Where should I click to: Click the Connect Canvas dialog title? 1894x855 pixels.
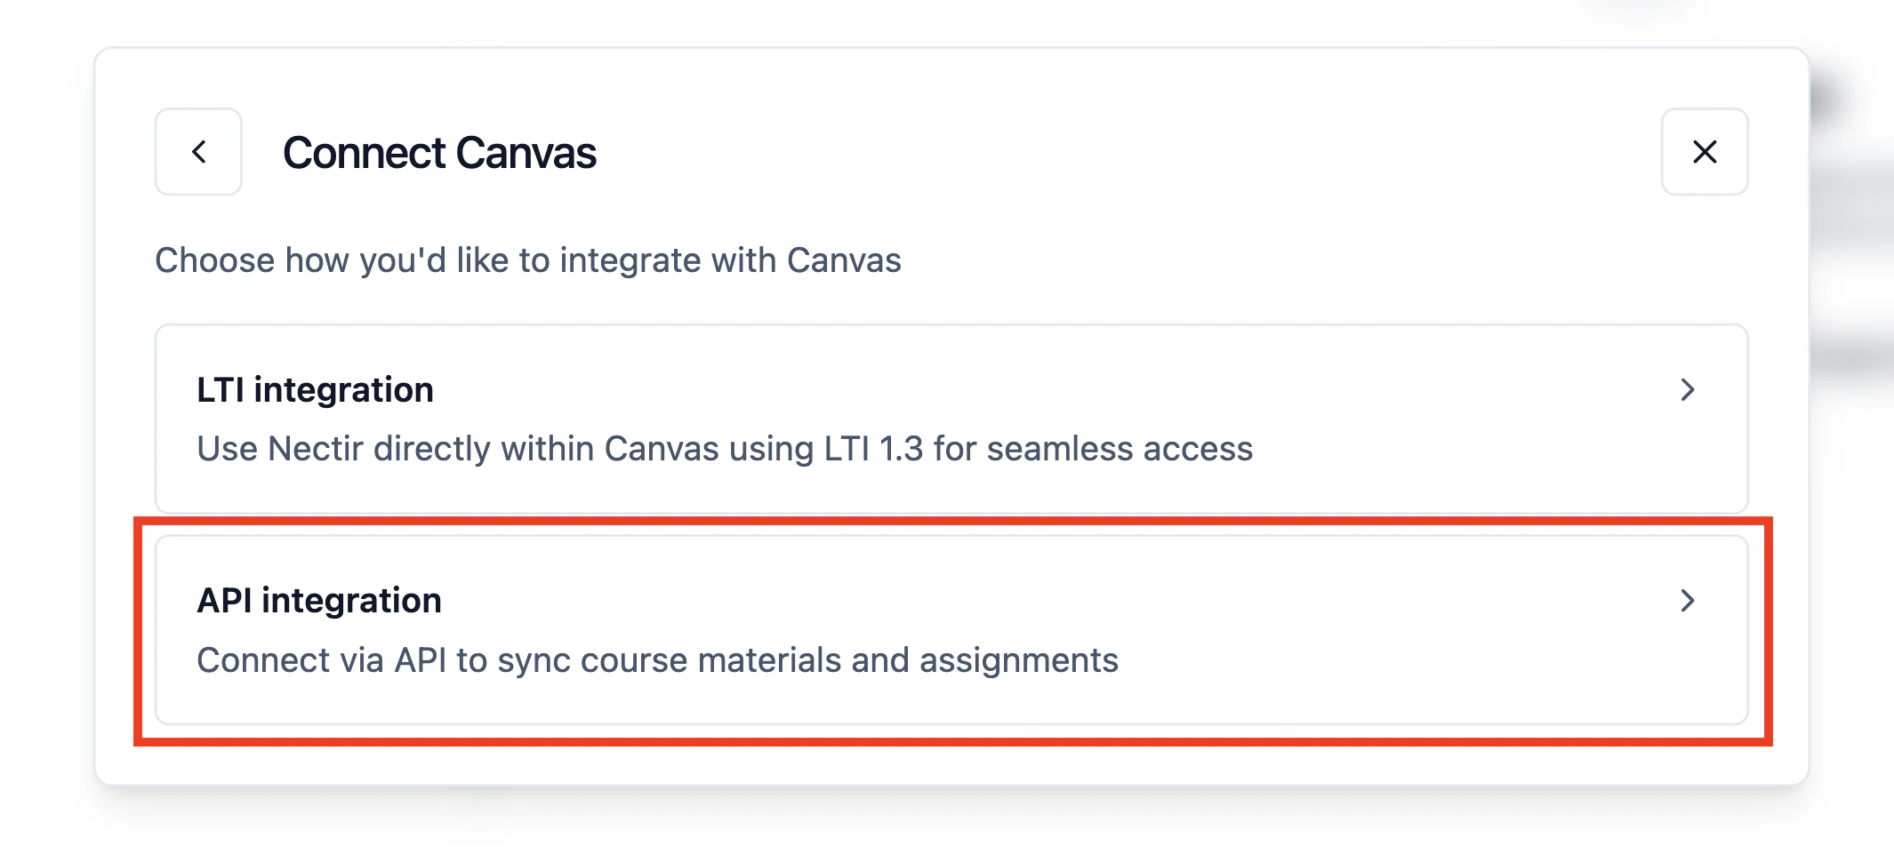(x=440, y=152)
